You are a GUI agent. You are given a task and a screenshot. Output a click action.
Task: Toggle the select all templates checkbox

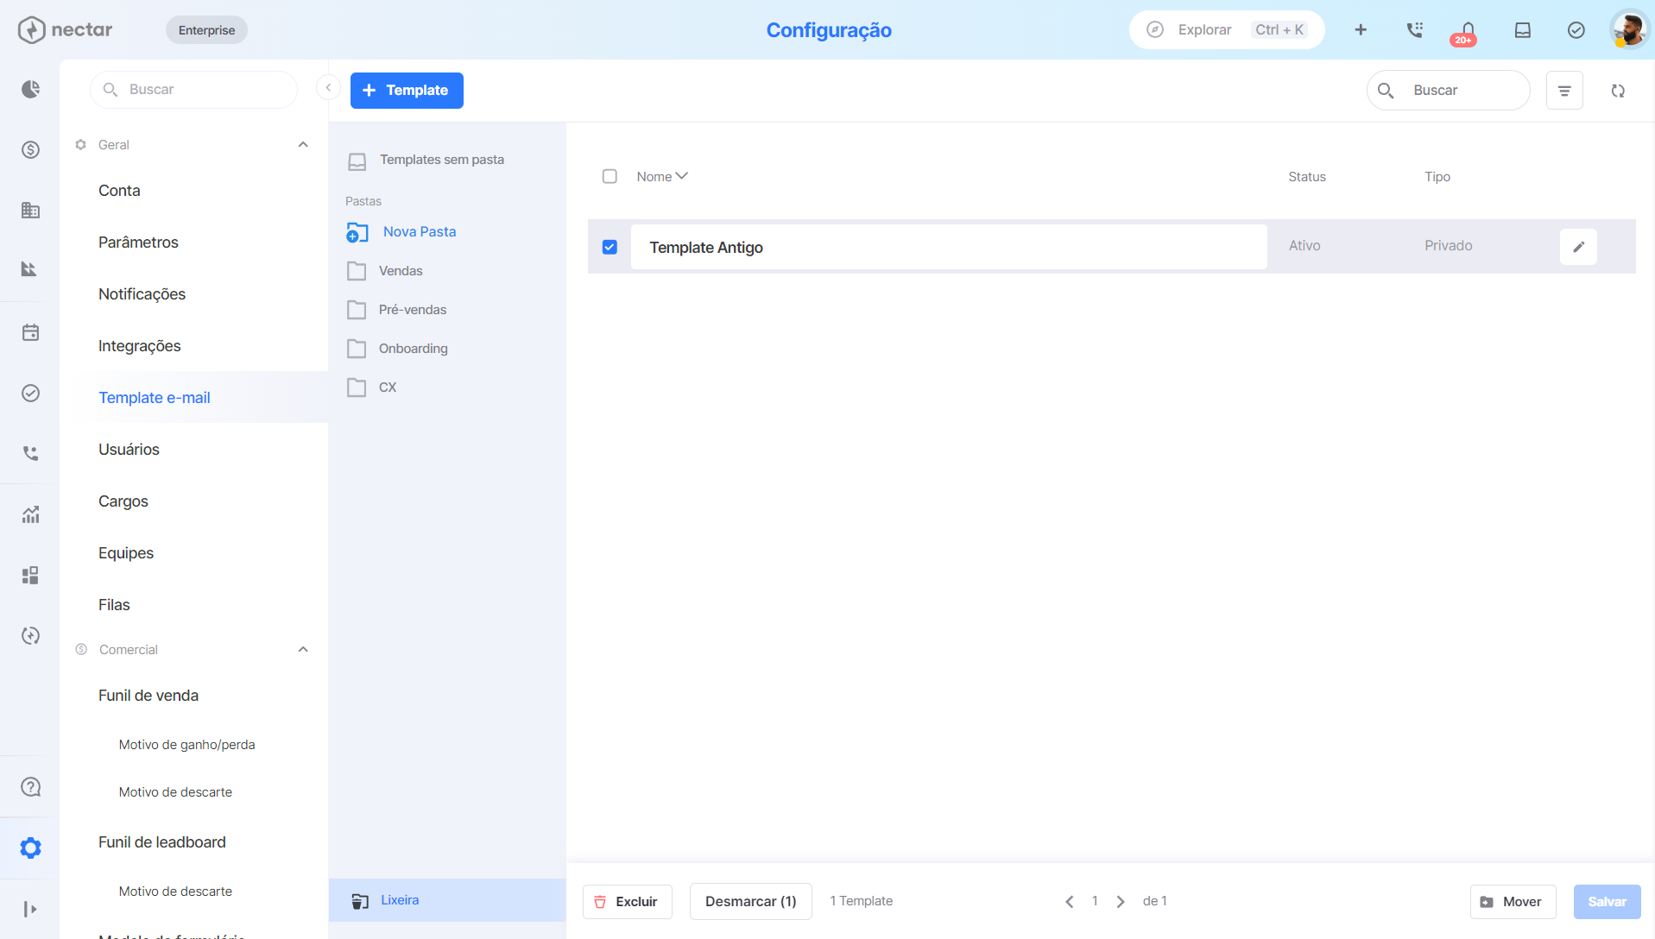click(610, 176)
